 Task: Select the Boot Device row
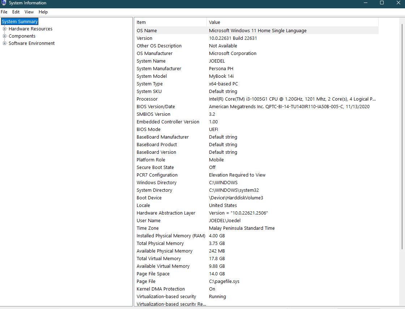coord(257,198)
